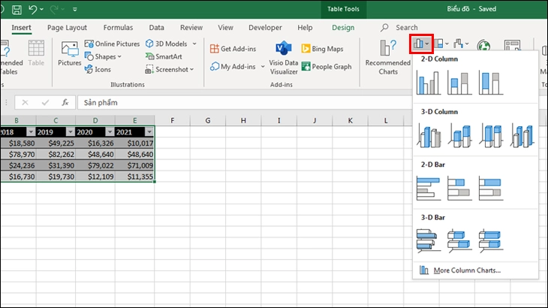Pick the 100% Stacked Column chart
This screenshot has height=308, width=548.
[490, 82]
